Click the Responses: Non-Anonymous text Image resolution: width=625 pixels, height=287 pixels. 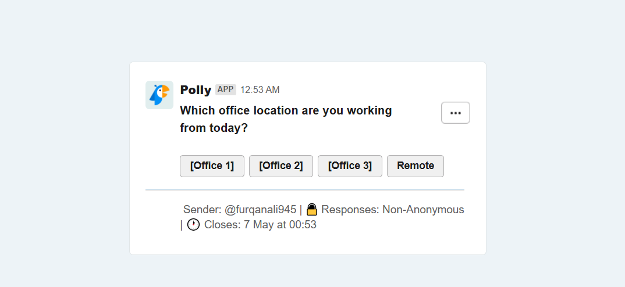click(393, 210)
